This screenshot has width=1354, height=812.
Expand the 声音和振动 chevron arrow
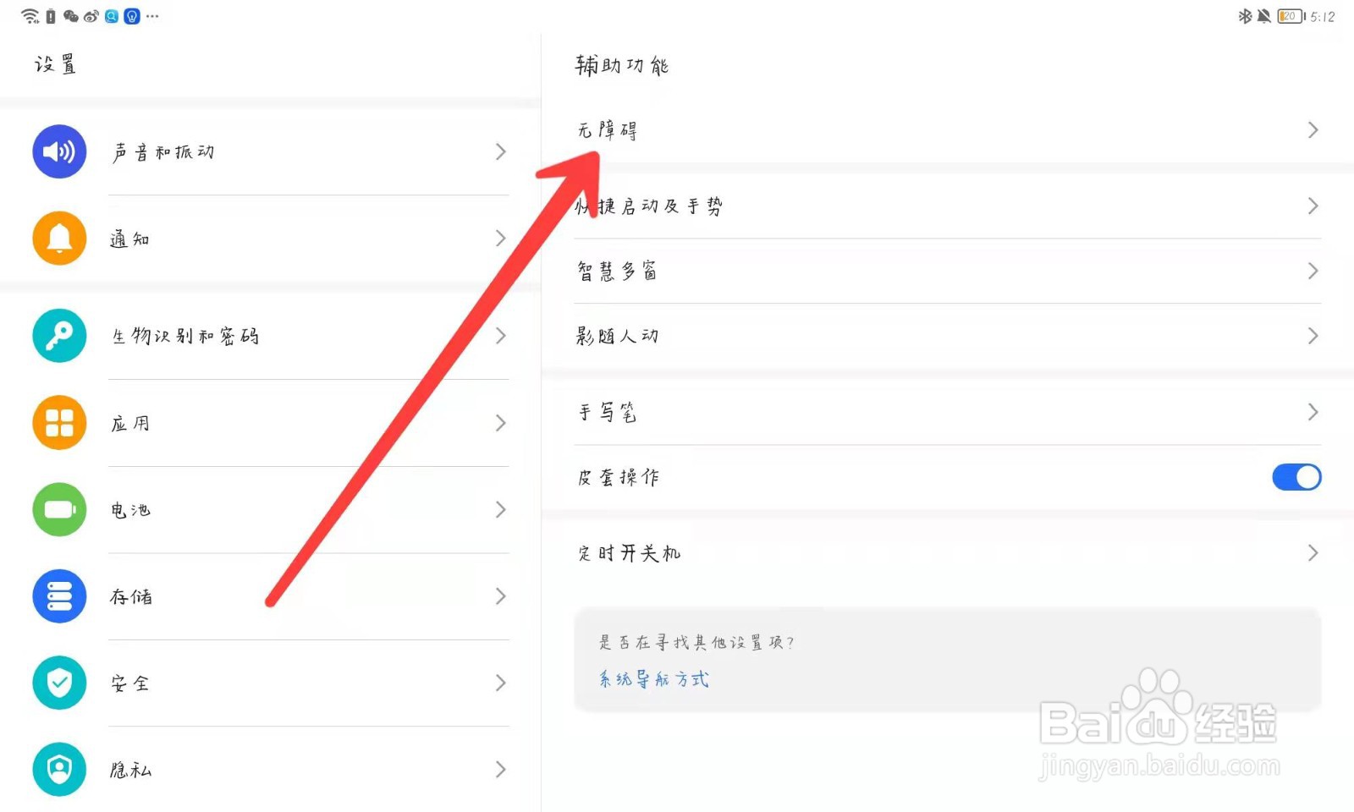pyautogui.click(x=500, y=151)
